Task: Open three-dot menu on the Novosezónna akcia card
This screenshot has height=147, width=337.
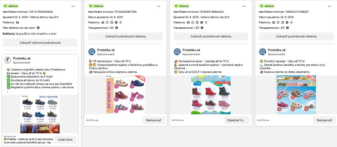Action: click(x=244, y=6)
